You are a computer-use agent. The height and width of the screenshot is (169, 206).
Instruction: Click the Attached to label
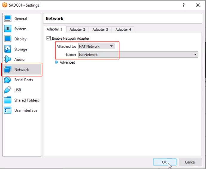[x=66, y=46]
